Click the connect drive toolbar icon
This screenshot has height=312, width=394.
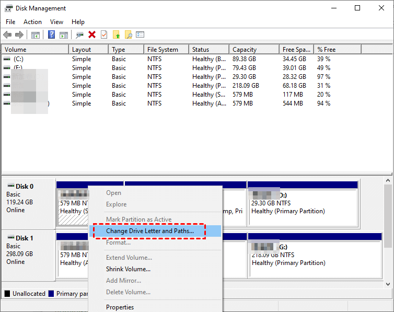[x=79, y=35]
